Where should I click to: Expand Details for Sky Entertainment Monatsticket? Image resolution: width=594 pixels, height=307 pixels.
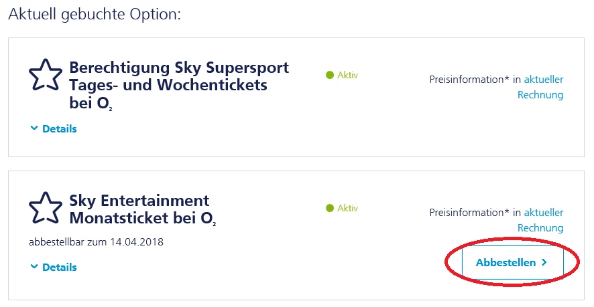click(59, 267)
